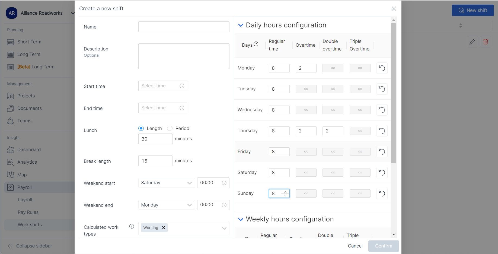The width and height of the screenshot is (498, 254).
Task: Click the clock icon in Start time field
Action: coord(182,86)
